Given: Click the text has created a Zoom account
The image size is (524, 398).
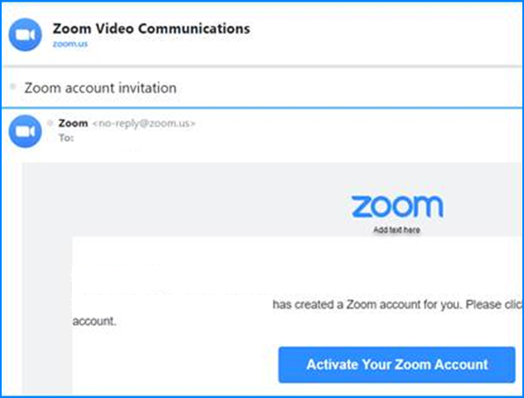Looking at the screenshot, I should click(x=368, y=305).
